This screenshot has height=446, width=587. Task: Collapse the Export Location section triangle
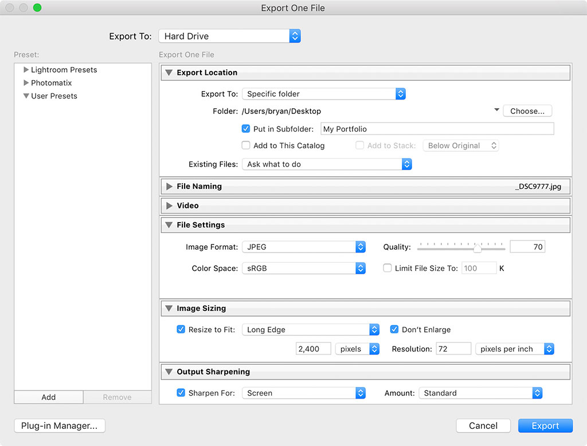[169, 73]
